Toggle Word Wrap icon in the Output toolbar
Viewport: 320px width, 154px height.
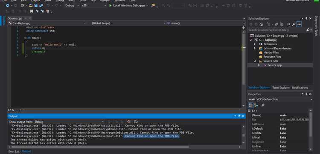[x=136, y=122]
